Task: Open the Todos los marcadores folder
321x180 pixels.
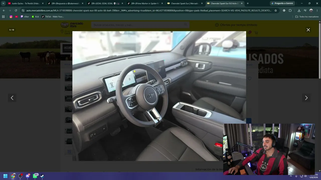Action: pyautogui.click(x=307, y=16)
